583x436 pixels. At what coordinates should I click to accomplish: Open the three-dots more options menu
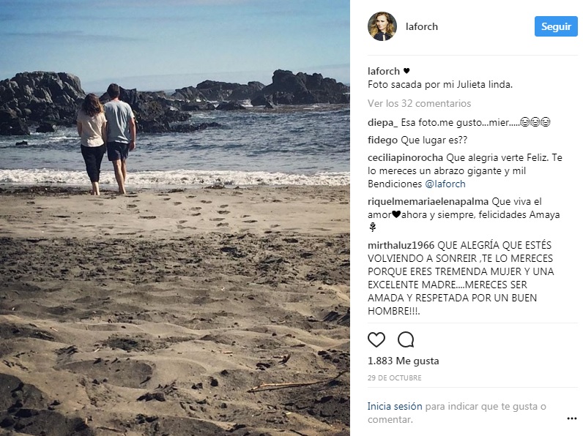[x=571, y=418]
